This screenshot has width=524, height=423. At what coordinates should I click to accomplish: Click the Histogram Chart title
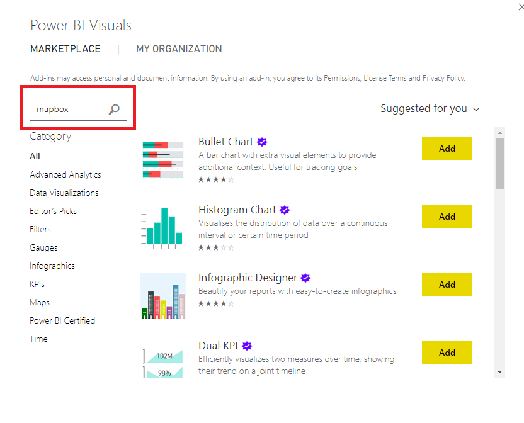pyautogui.click(x=237, y=210)
